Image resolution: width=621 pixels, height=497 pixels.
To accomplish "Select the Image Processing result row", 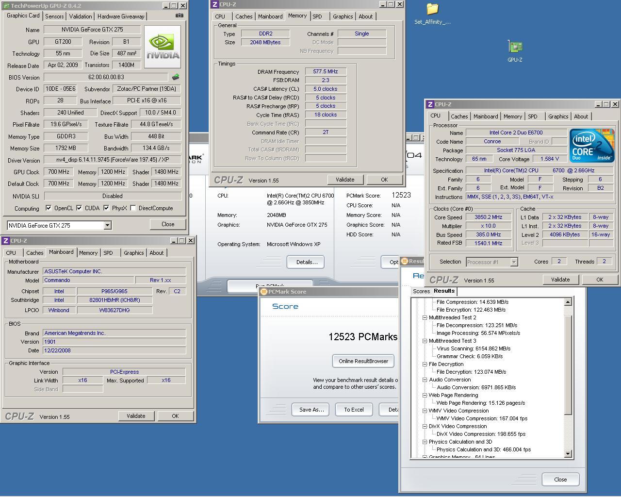I will coord(478,333).
